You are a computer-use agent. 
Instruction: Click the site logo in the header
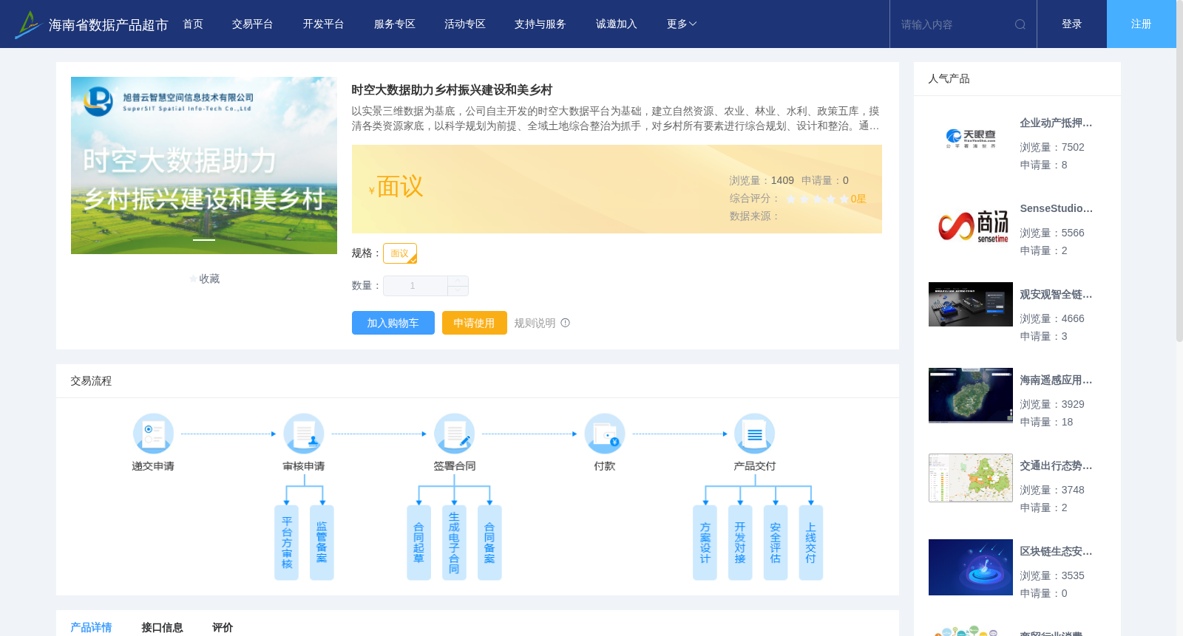[x=27, y=24]
